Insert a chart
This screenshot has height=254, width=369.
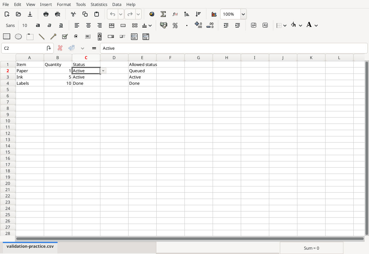click(214, 14)
